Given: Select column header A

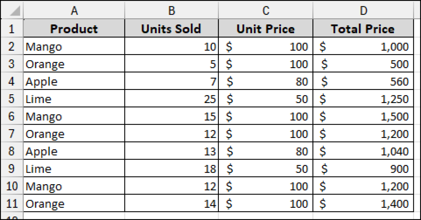Looking at the screenshot, I should 74,10.
